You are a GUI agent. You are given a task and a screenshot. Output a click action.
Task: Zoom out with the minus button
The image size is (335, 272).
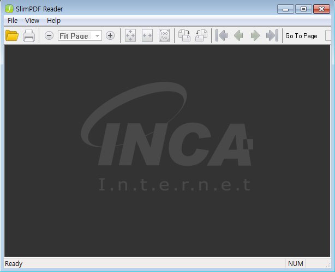tap(49, 35)
